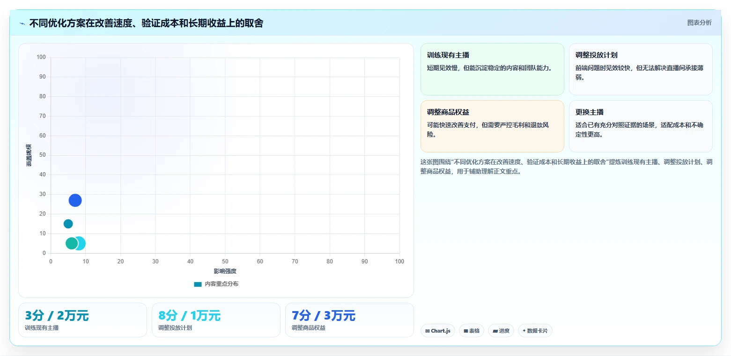
Task: Open the 调整商品权益 orange card
Action: click(x=492, y=126)
